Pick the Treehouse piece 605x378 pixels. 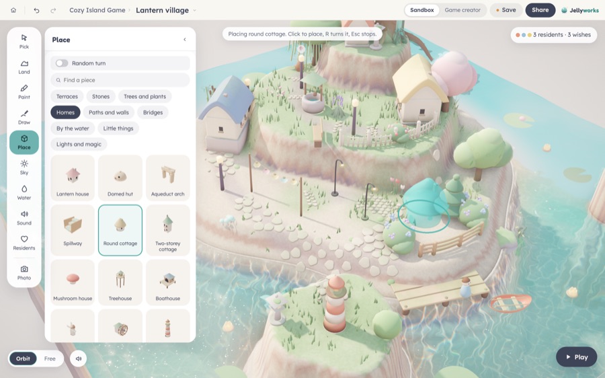tap(120, 282)
